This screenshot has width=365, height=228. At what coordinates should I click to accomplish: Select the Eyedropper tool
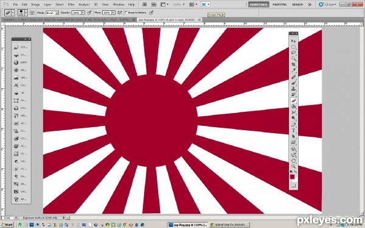coord(293,71)
